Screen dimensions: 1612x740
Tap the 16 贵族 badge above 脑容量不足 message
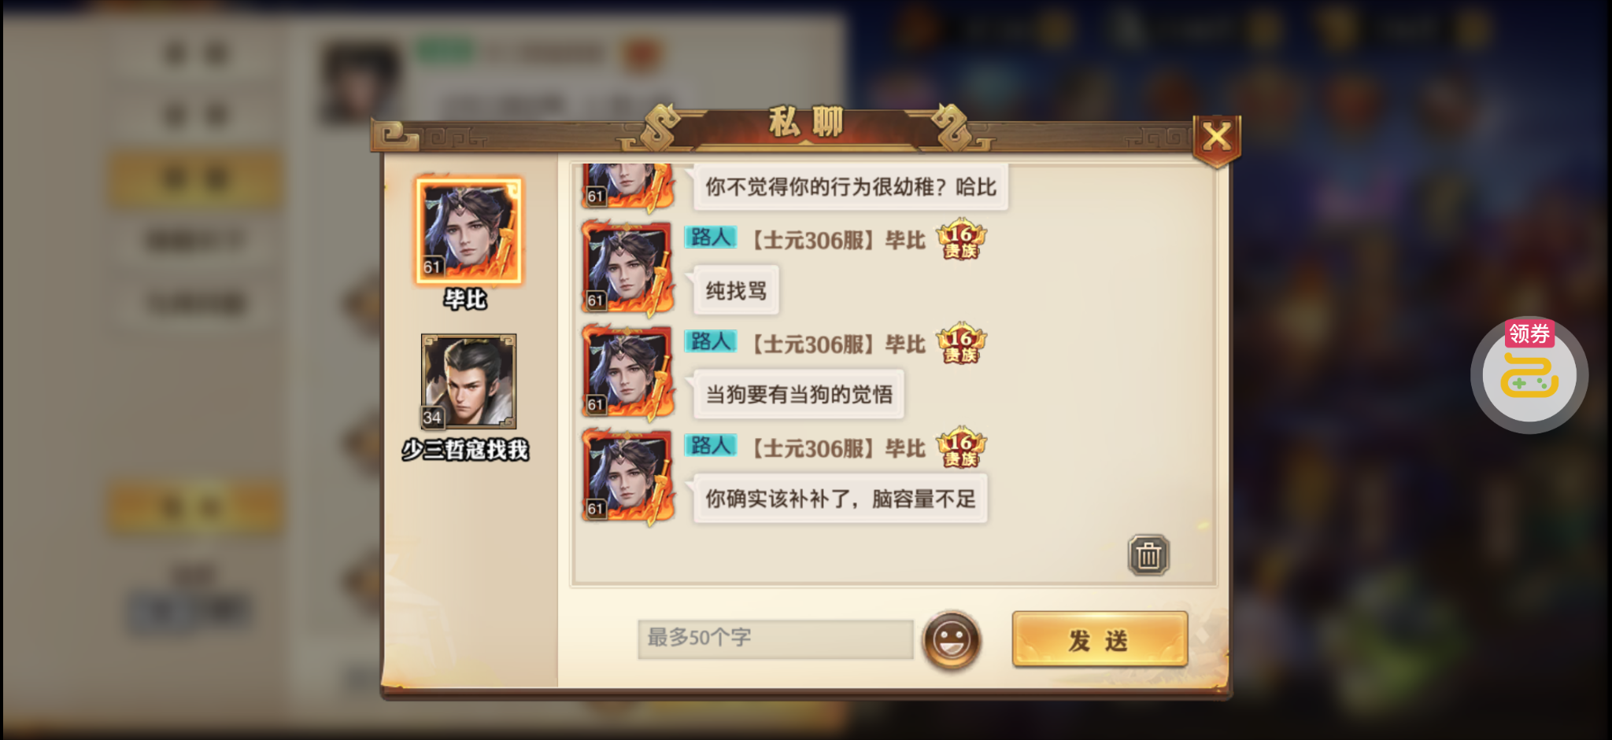coord(961,447)
